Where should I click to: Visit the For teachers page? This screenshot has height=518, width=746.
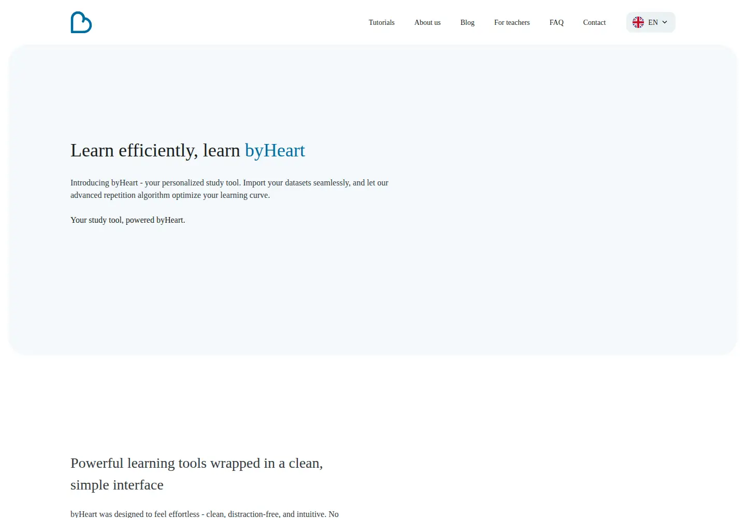[x=512, y=22]
